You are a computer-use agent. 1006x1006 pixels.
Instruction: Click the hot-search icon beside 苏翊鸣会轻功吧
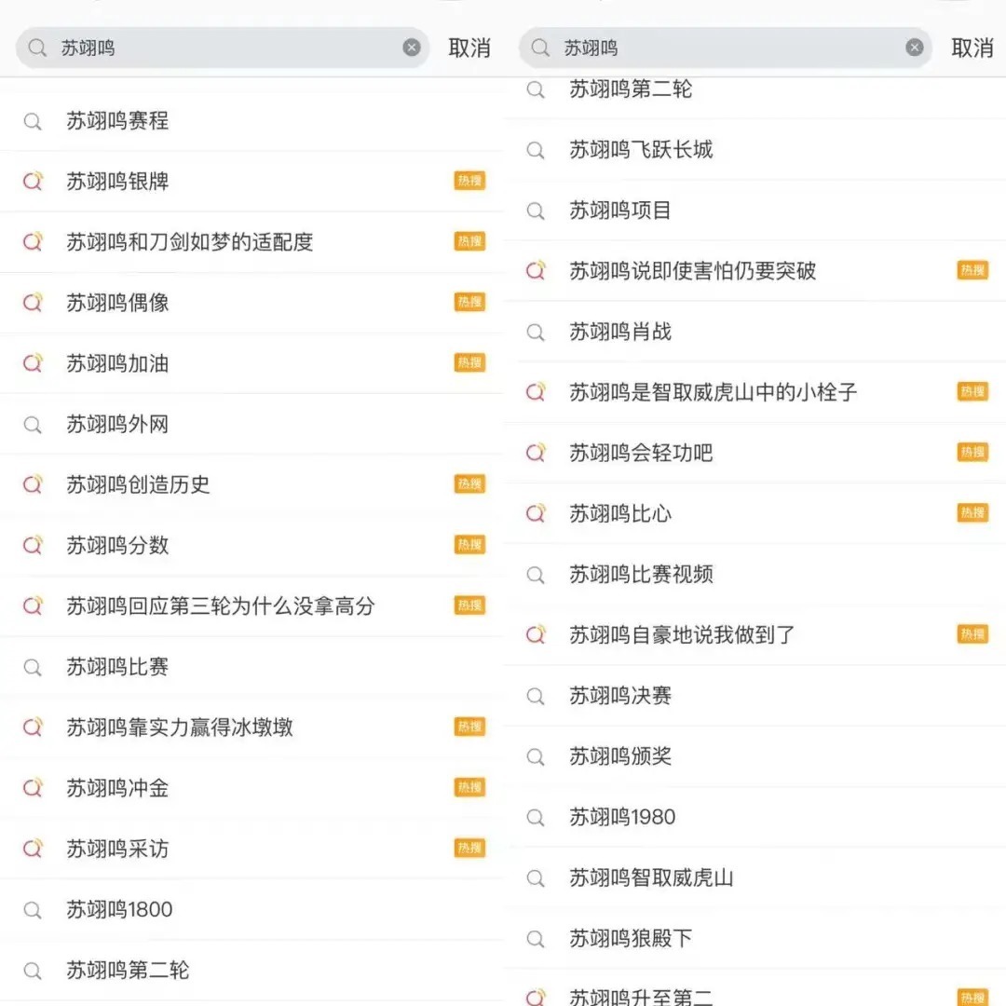point(536,453)
